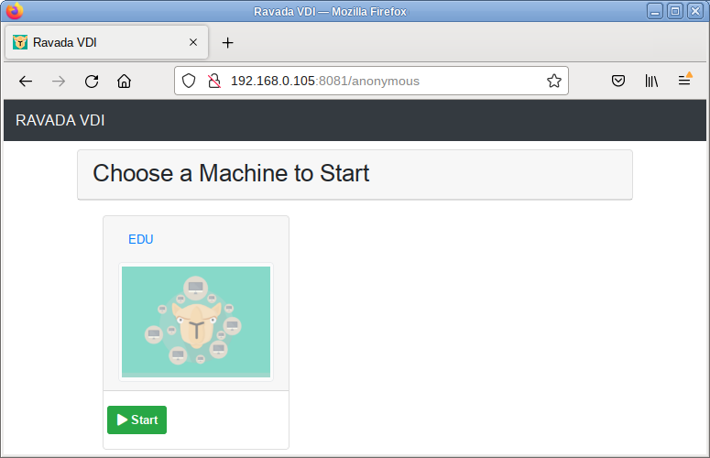Reload the current page

[92, 82]
